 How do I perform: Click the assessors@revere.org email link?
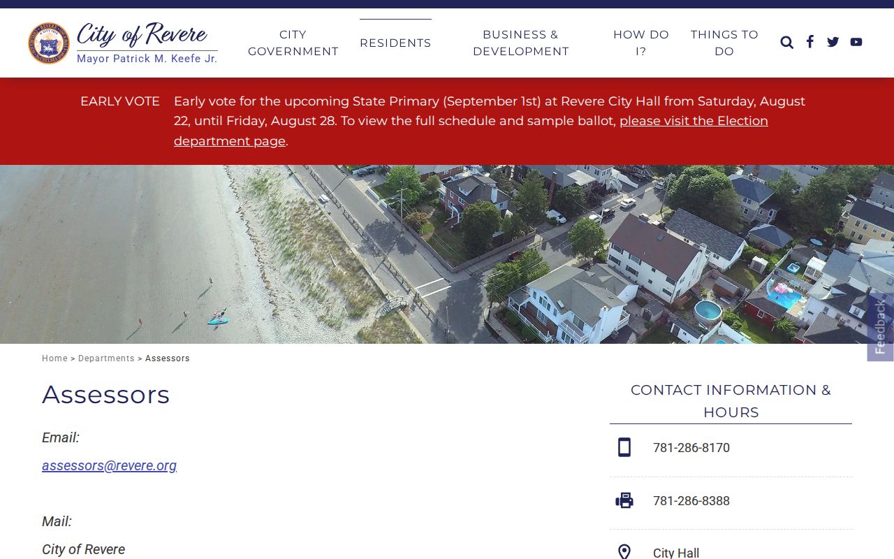tap(109, 465)
